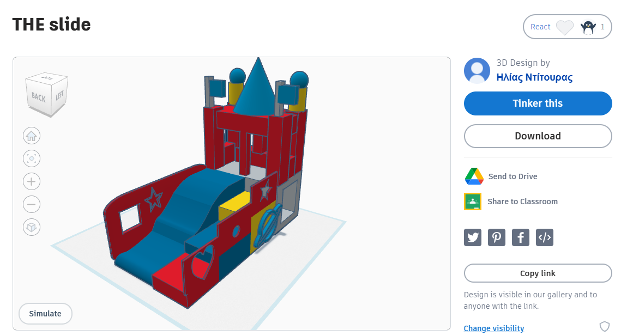621x336 pixels.
Task: Click the Fit all in view icon
Action: [32, 158]
